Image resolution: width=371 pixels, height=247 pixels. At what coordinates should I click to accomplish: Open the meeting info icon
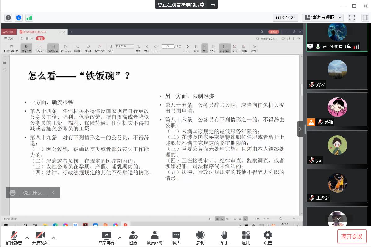tap(8, 18)
